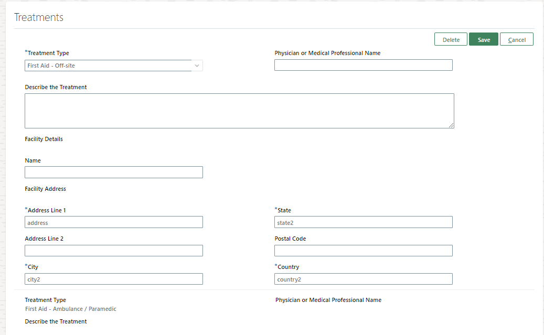This screenshot has height=335, width=544.
Task: Click the Treatments page heading
Action: [39, 17]
